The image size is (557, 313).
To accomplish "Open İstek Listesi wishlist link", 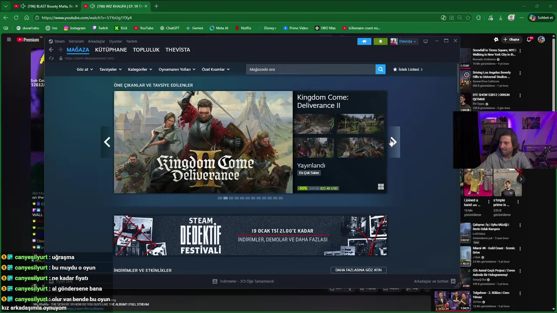I will pos(408,69).
